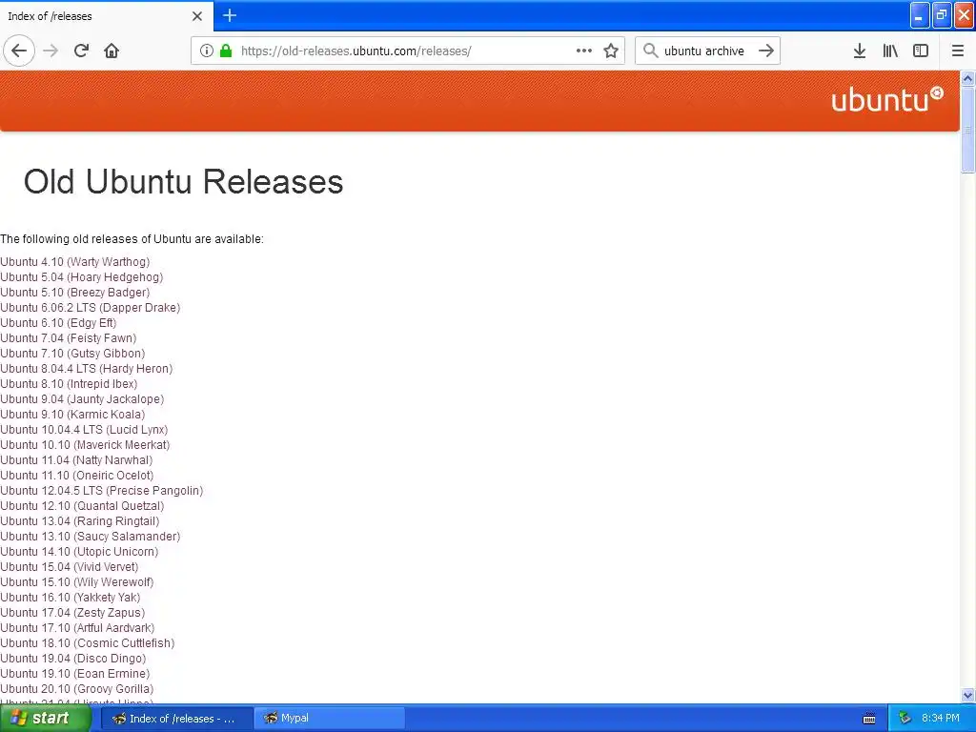Open Ubuntu 9.04 (Jaunty Jackalope) link
The width and height of the screenshot is (976, 732).
[x=82, y=399]
